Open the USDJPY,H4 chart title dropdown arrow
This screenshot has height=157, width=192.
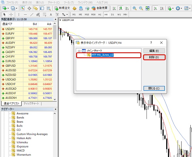60,20
